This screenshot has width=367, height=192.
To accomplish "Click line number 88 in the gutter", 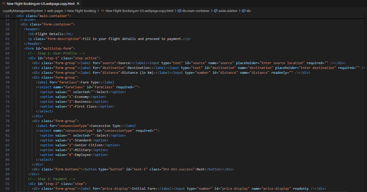I will (7, 169).
